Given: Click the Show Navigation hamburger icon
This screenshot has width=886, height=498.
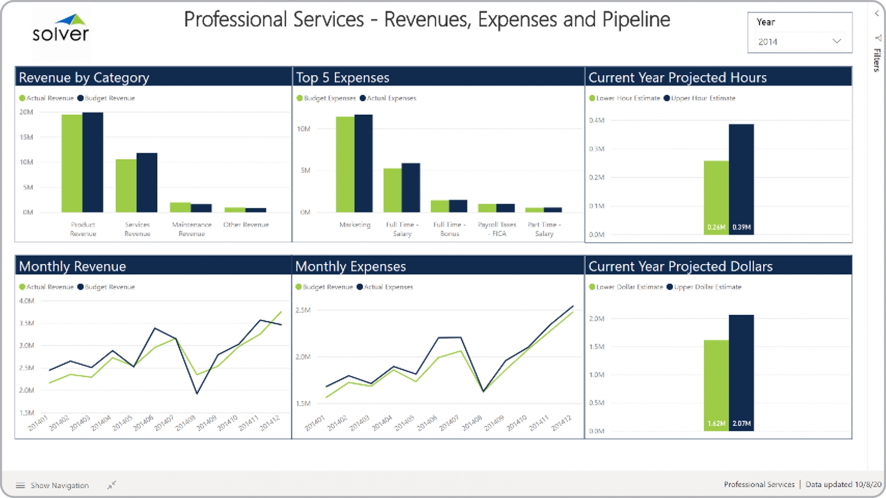Looking at the screenshot, I should (x=20, y=486).
